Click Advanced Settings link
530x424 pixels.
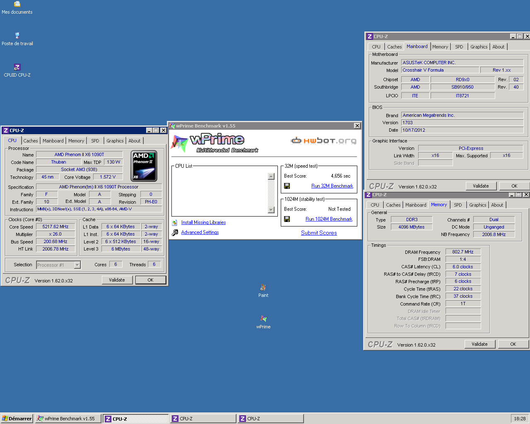pos(200,232)
